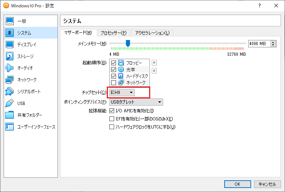This screenshot has width=285, height=192.
Task: Enable ハードウェアクロックをUTCにする checkbox
Action: [x=112, y=127]
